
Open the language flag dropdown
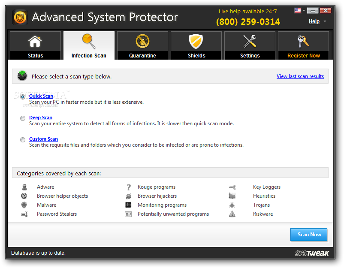pos(299,10)
